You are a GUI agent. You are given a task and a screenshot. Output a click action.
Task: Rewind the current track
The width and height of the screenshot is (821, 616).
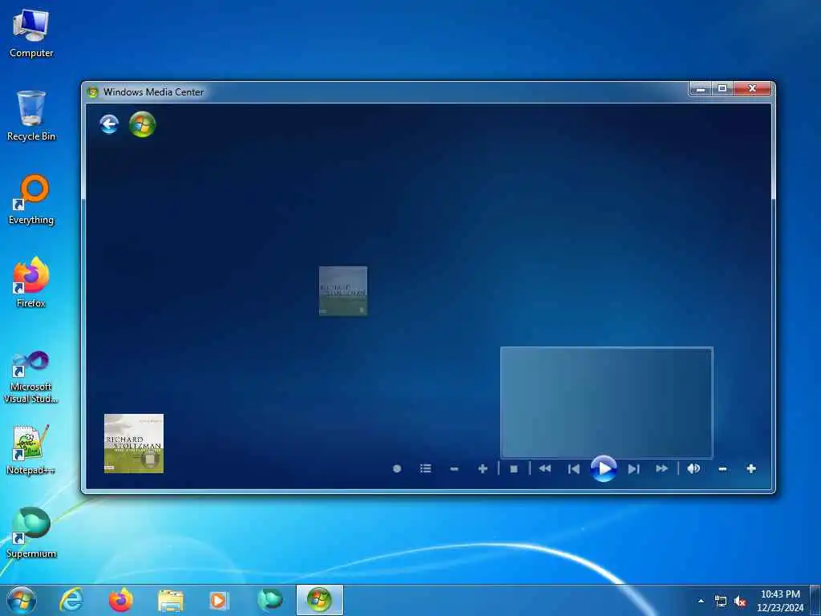544,468
